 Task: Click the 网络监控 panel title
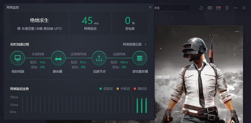(x=13, y=7)
